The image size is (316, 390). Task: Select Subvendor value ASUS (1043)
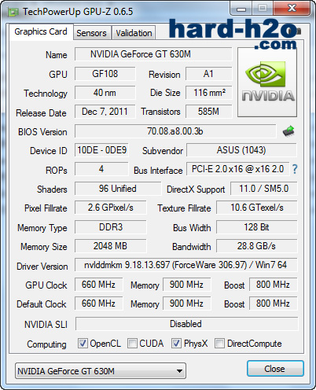coord(241,150)
